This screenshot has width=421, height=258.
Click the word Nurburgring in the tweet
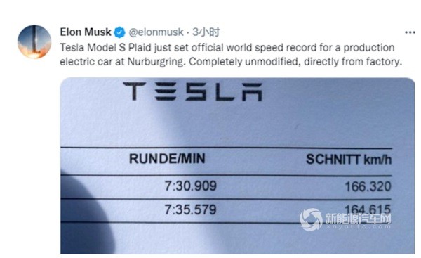[156, 62]
